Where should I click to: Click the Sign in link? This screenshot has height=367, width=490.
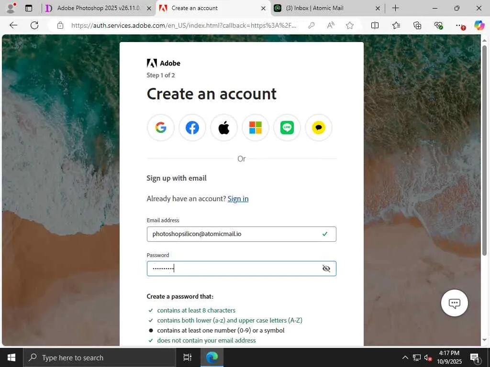(x=238, y=199)
